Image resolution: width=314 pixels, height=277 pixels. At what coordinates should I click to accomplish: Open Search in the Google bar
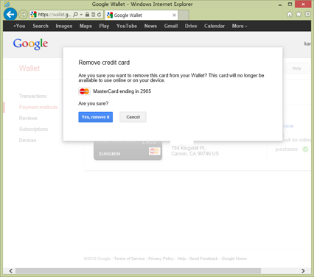click(41, 26)
